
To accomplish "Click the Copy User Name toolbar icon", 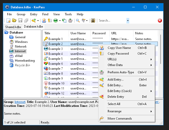I will 44,21.
